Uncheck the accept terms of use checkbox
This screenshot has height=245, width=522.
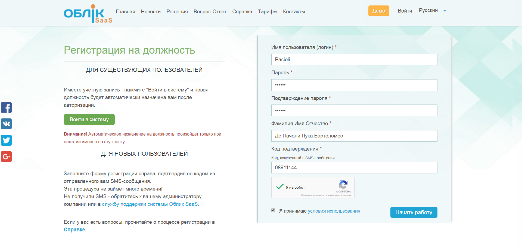pos(273,210)
